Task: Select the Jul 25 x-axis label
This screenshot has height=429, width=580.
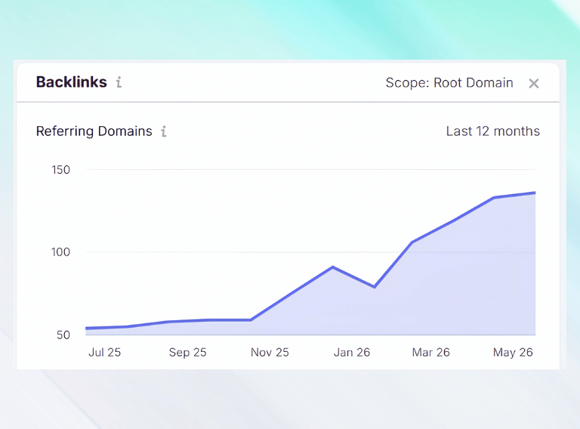Action: [x=105, y=352]
